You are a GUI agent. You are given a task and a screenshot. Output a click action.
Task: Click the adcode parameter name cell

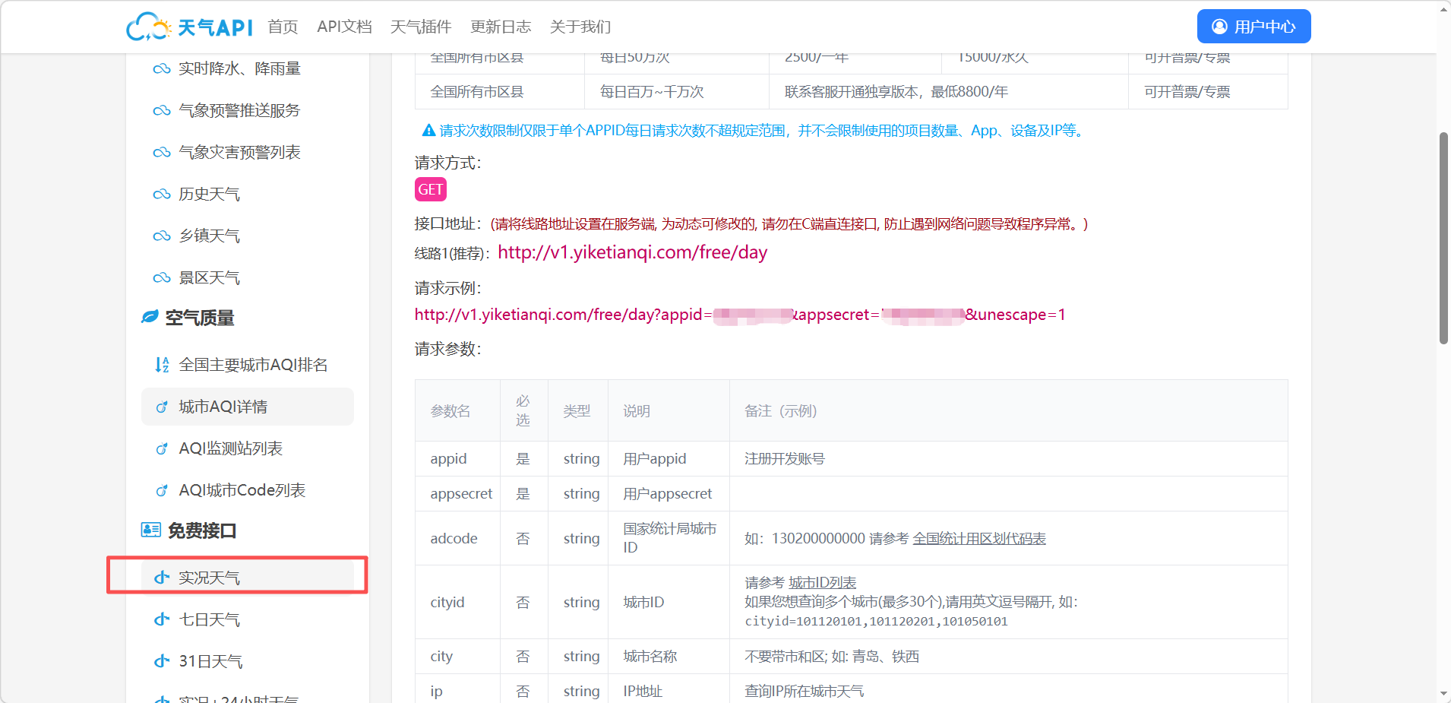pos(457,539)
